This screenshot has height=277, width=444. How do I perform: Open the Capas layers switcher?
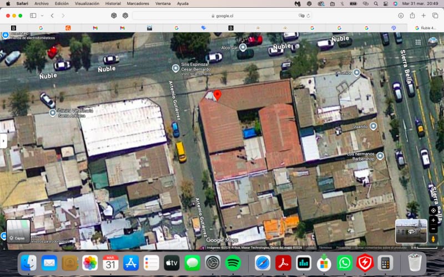(x=18, y=231)
